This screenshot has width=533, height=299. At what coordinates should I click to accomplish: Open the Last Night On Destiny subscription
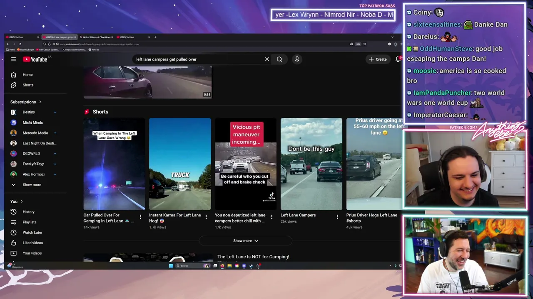click(x=39, y=143)
